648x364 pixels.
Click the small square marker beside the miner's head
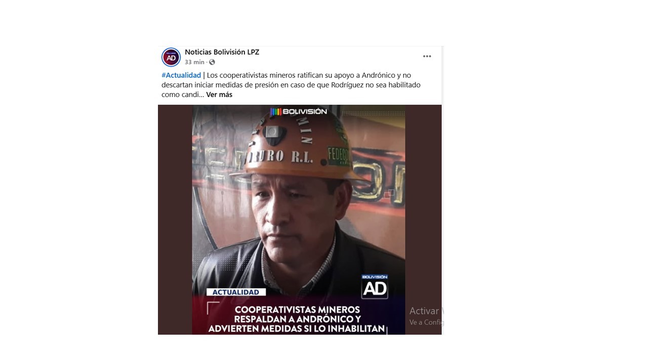(x=389, y=194)
